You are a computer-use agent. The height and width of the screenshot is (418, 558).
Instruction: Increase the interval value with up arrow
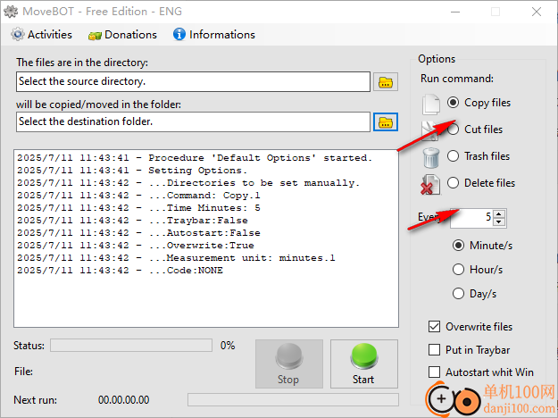pos(498,214)
